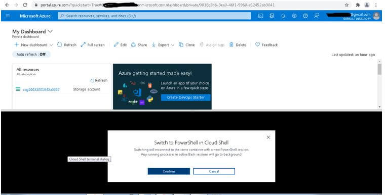Refresh the All resources tile
385x195 pixels.
99,80
